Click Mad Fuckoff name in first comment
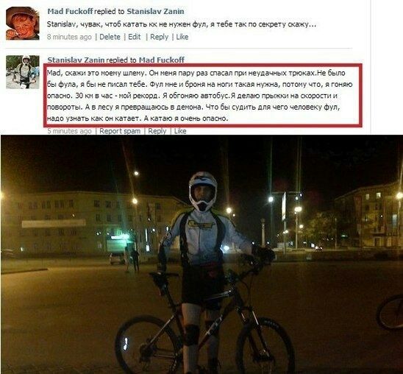403x374 pixels. point(70,11)
